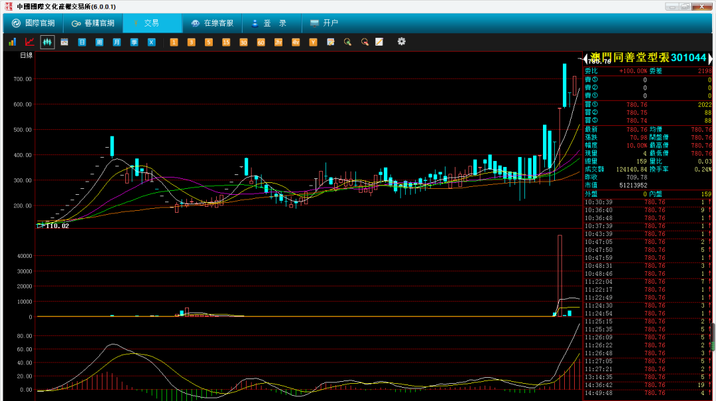Click the 委比 +100.00% value

[633, 71]
